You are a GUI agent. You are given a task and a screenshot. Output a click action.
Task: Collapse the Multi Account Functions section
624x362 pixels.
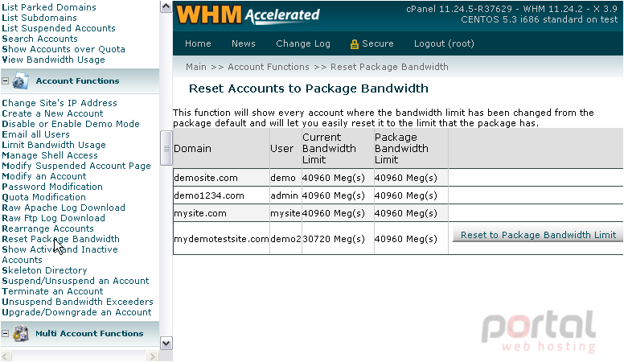coord(5,333)
